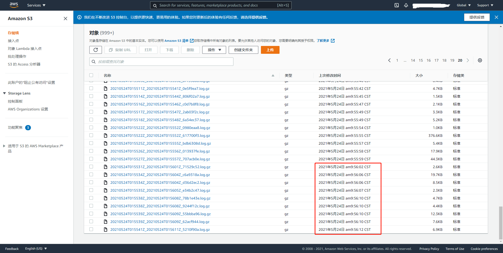
Task: Click file icon for 806f02a7.log.gz
Action: (106, 96)
